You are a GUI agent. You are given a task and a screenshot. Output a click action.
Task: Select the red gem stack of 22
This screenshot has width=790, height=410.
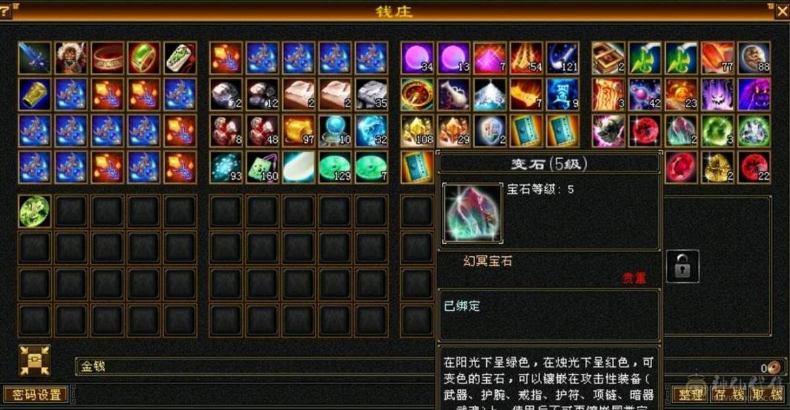[x=754, y=167]
